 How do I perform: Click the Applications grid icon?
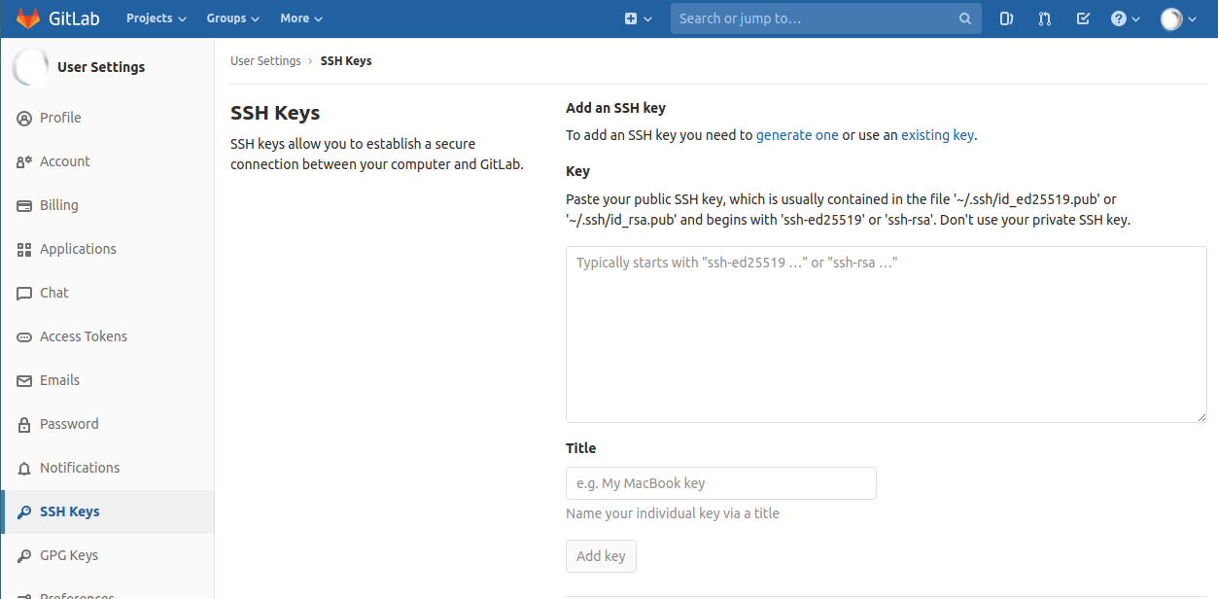[x=24, y=249]
